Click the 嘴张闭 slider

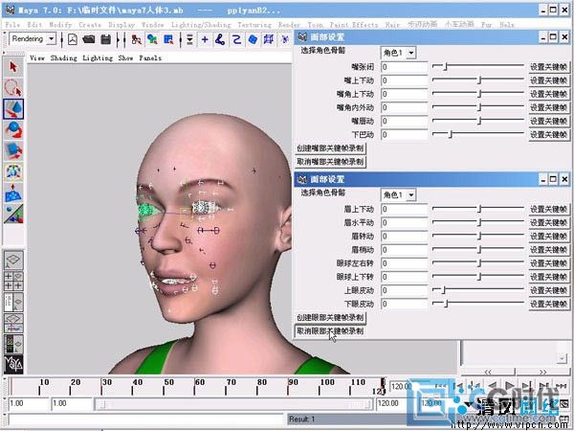pos(478,67)
